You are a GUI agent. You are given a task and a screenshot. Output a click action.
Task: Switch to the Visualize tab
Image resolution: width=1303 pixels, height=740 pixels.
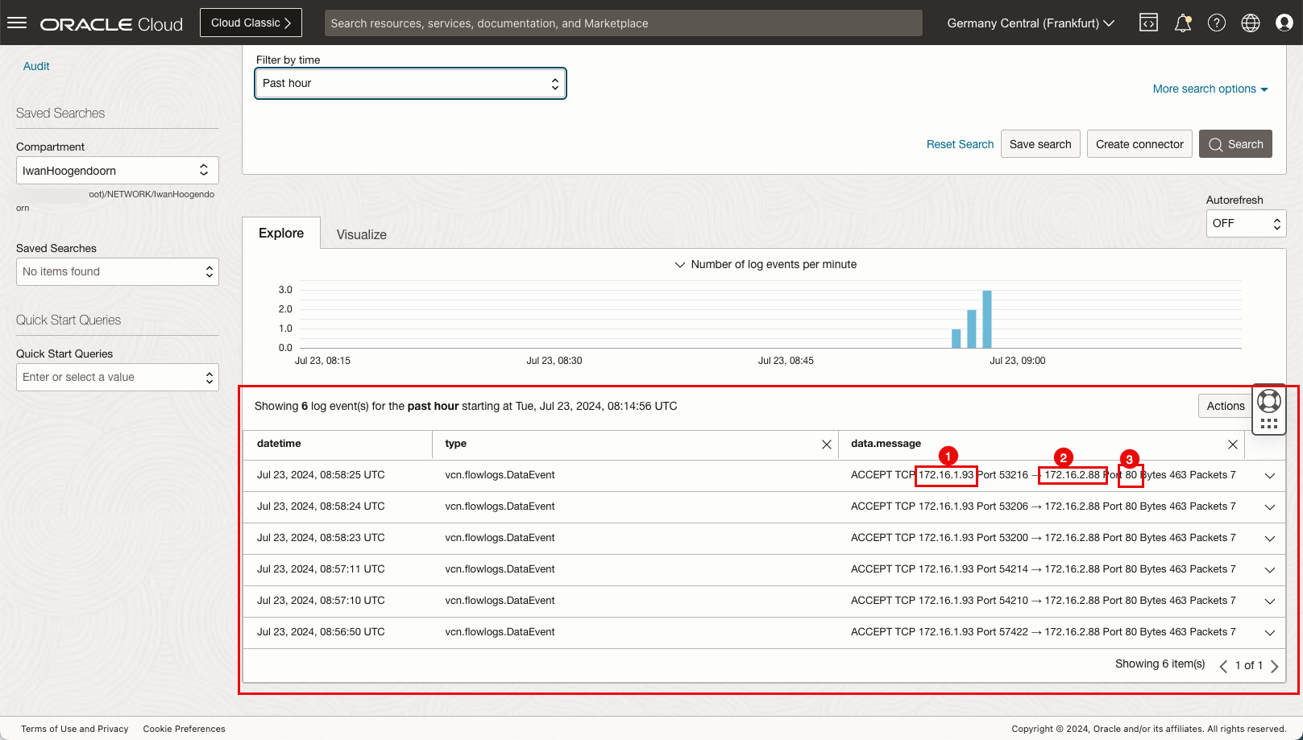[x=361, y=234]
